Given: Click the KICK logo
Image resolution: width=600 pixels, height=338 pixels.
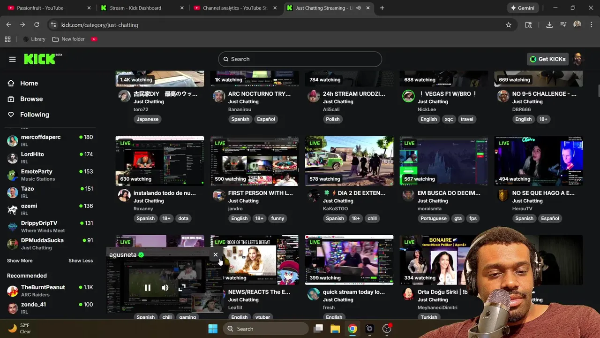Looking at the screenshot, I should pos(43,59).
